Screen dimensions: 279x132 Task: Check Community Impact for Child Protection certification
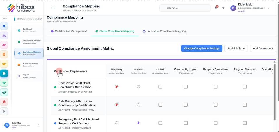pyautogui.click(x=186, y=87)
